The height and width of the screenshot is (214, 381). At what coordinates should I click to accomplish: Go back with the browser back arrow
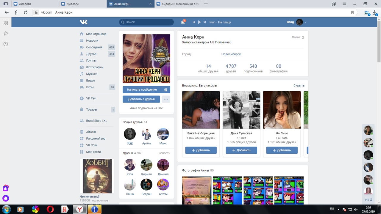(x=7, y=12)
